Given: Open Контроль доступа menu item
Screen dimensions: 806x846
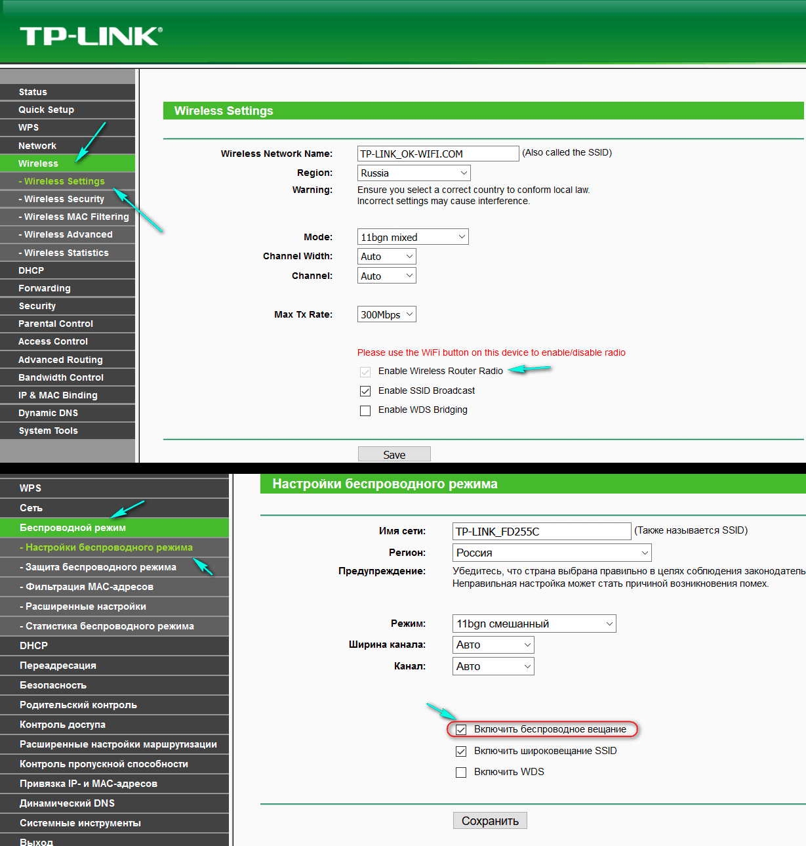Looking at the screenshot, I should pyautogui.click(x=115, y=725).
